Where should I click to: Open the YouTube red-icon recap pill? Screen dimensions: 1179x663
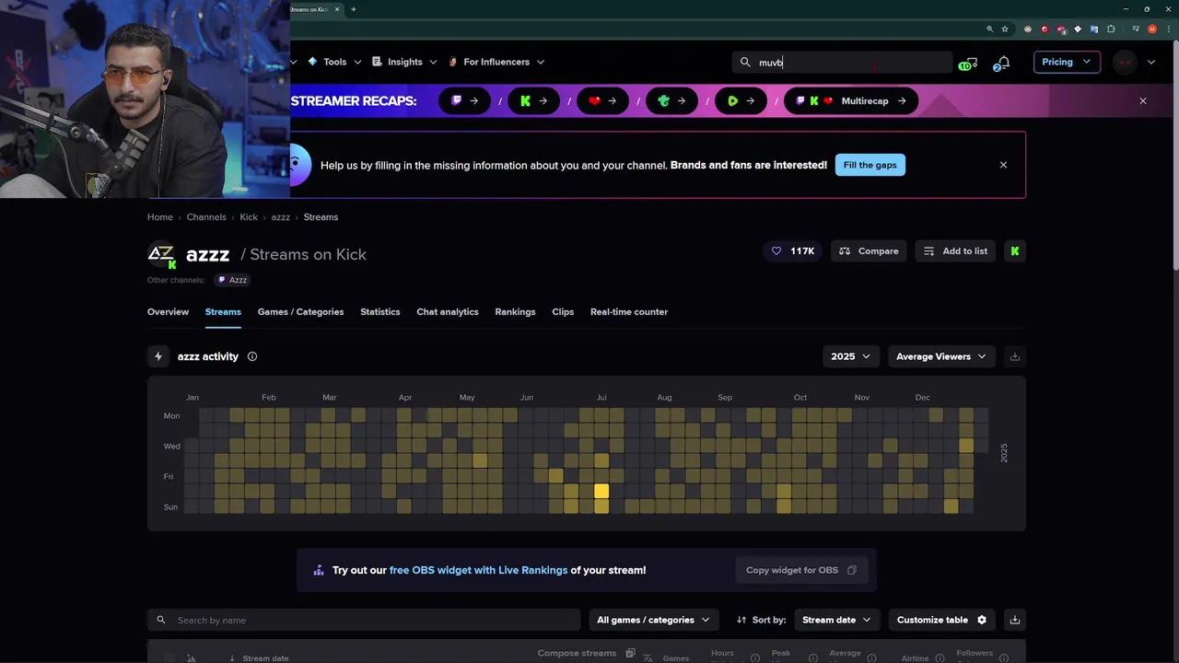(x=602, y=101)
